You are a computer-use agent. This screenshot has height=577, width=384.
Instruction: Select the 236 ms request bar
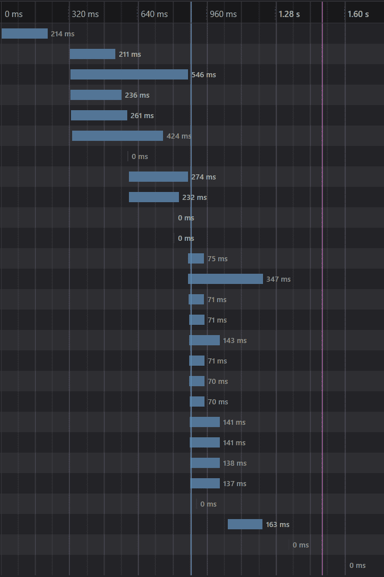coord(96,95)
